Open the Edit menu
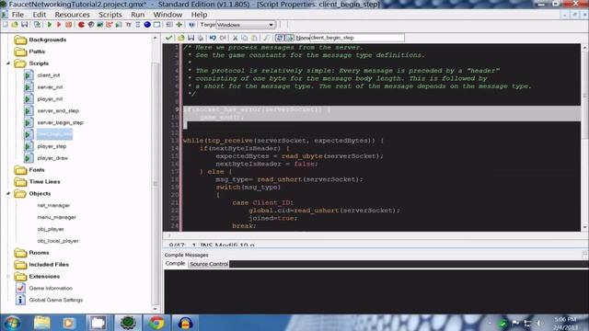The width and height of the screenshot is (589, 331). [x=39, y=15]
